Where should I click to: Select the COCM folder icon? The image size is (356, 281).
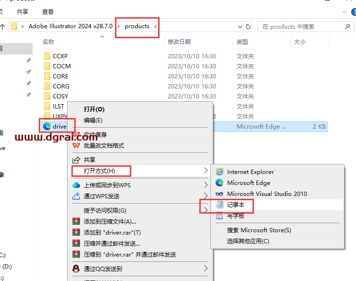47,66
